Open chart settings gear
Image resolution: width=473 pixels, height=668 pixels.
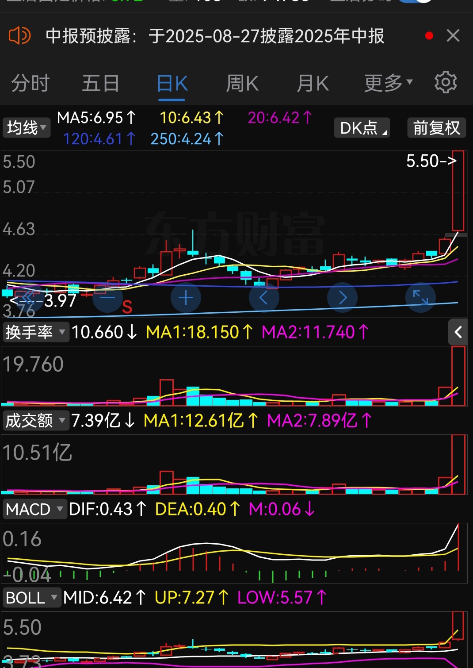(x=446, y=82)
